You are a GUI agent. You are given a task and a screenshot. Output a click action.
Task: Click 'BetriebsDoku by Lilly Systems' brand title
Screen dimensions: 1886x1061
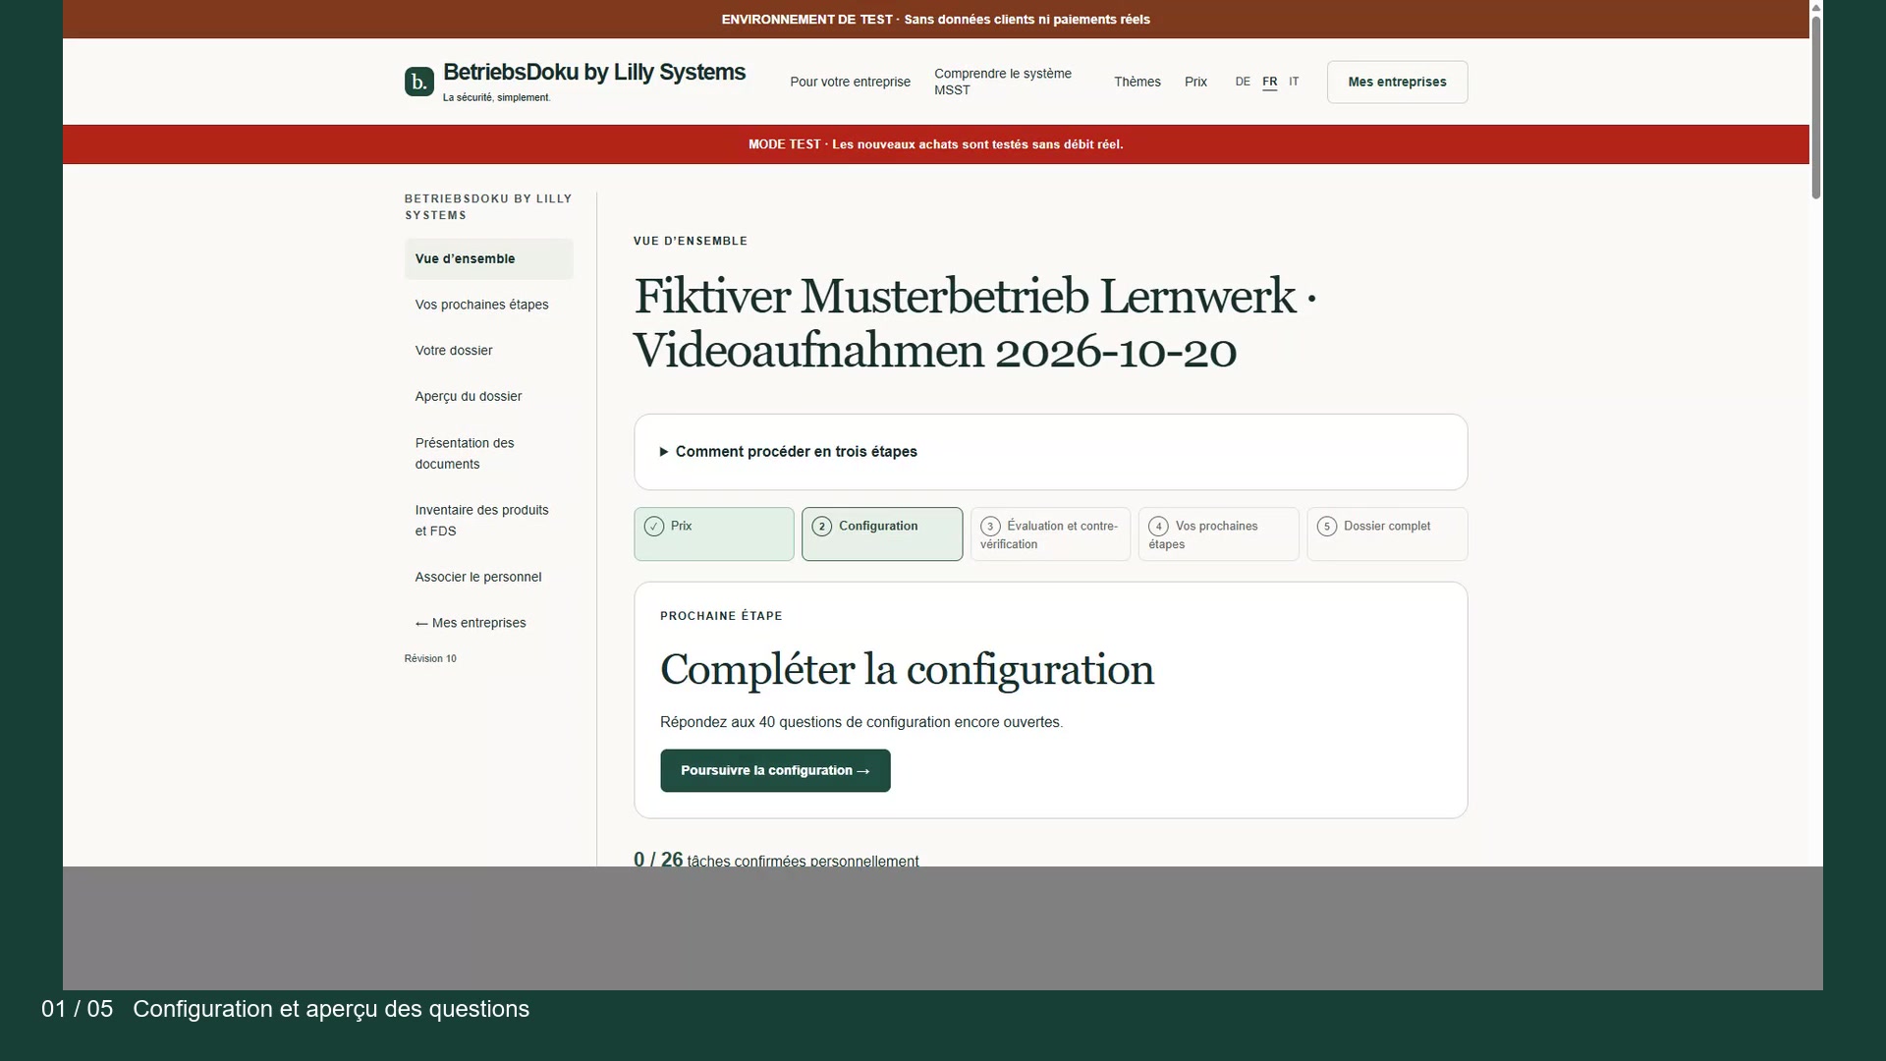pos(594,72)
